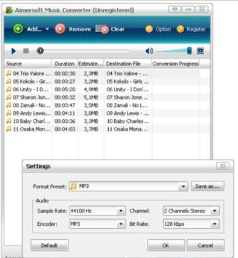Click the 4,9MB estimated size cell
This screenshot has width=238, height=258.
point(91,90)
